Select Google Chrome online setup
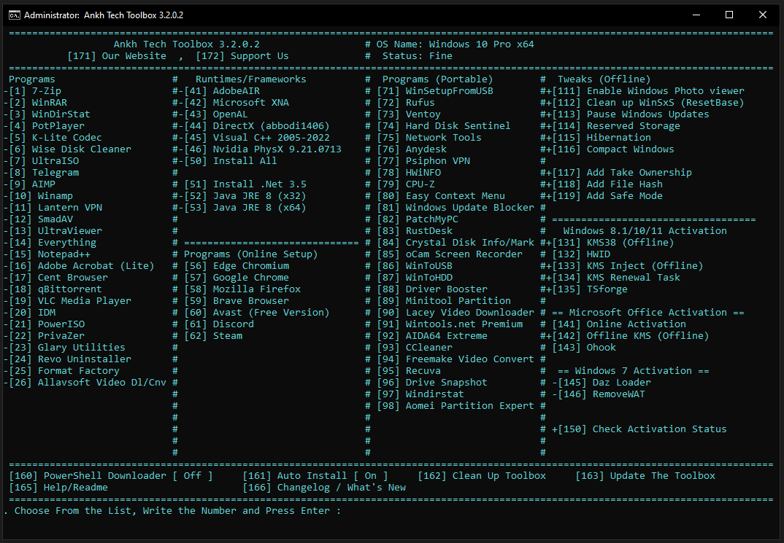Screen dimensions: 784x543 pos(250,277)
